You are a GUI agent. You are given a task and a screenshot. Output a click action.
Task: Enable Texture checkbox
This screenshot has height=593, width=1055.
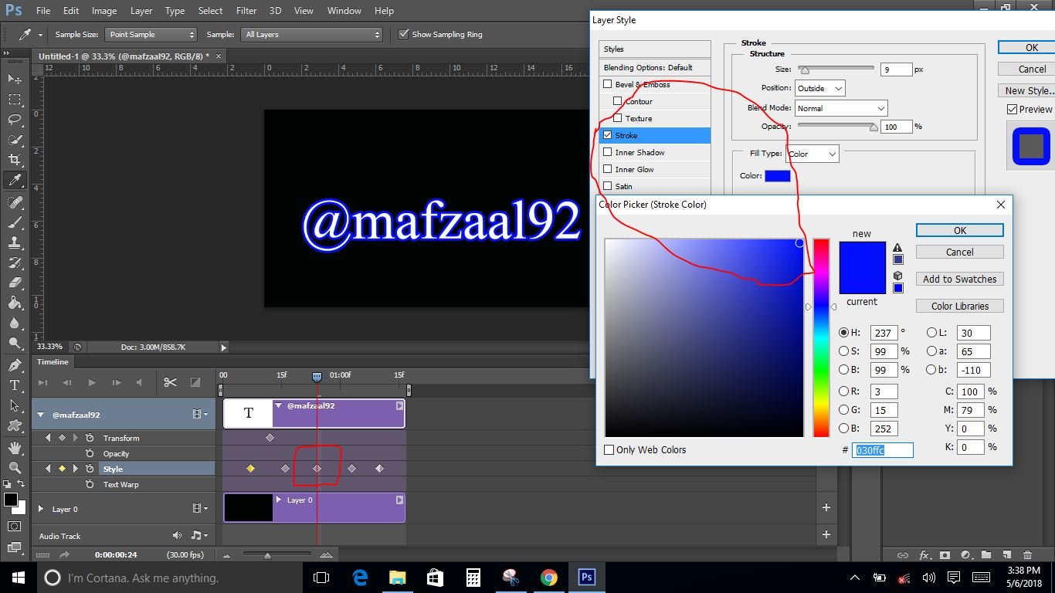pos(617,118)
